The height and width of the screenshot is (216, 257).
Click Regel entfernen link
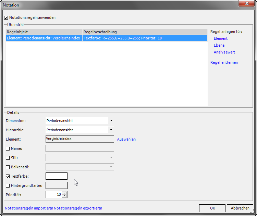click(x=224, y=62)
